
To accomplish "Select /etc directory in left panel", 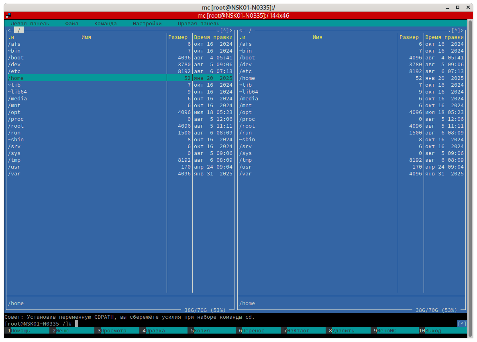I will pos(14,71).
